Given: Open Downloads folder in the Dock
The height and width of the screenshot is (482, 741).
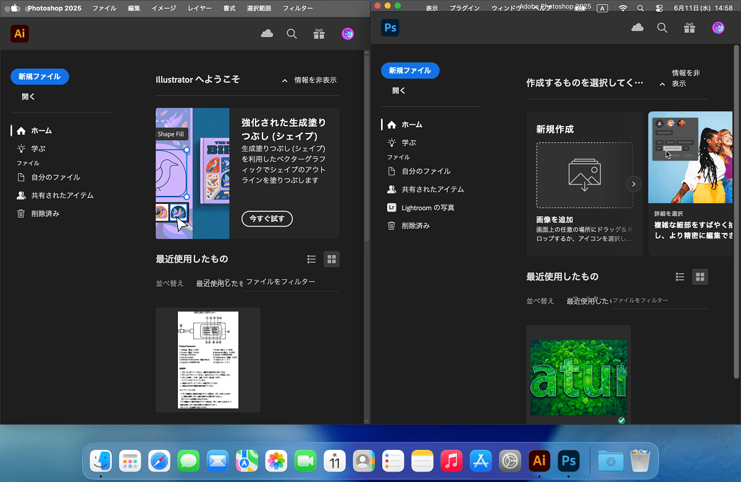Looking at the screenshot, I should (x=611, y=461).
